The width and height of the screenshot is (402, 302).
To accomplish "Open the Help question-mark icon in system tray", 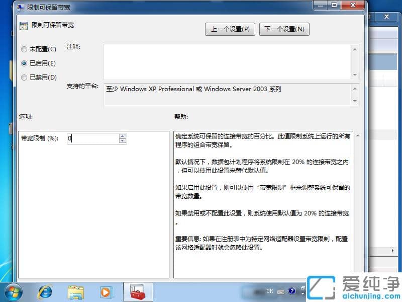I will click(292, 291).
